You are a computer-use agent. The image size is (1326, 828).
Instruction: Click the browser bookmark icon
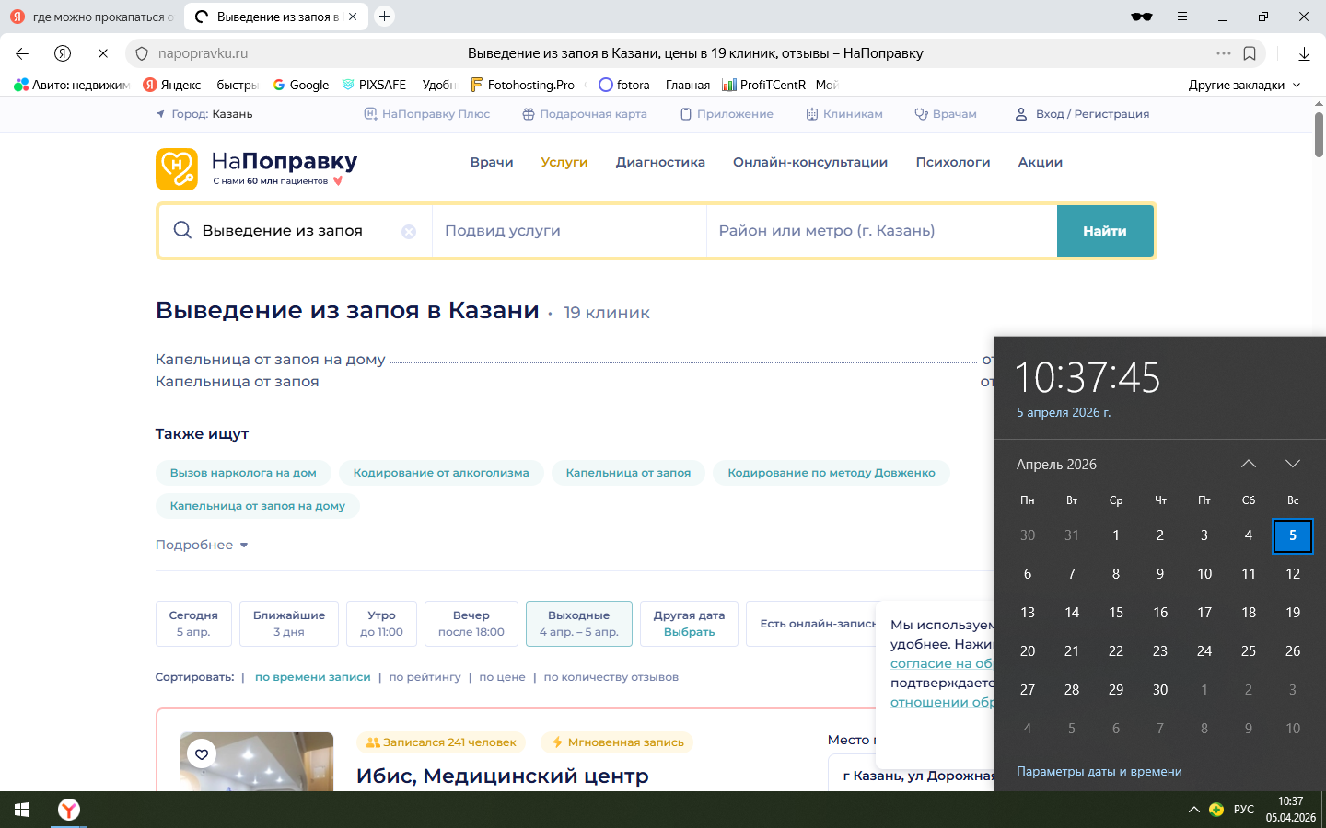coord(1250,53)
